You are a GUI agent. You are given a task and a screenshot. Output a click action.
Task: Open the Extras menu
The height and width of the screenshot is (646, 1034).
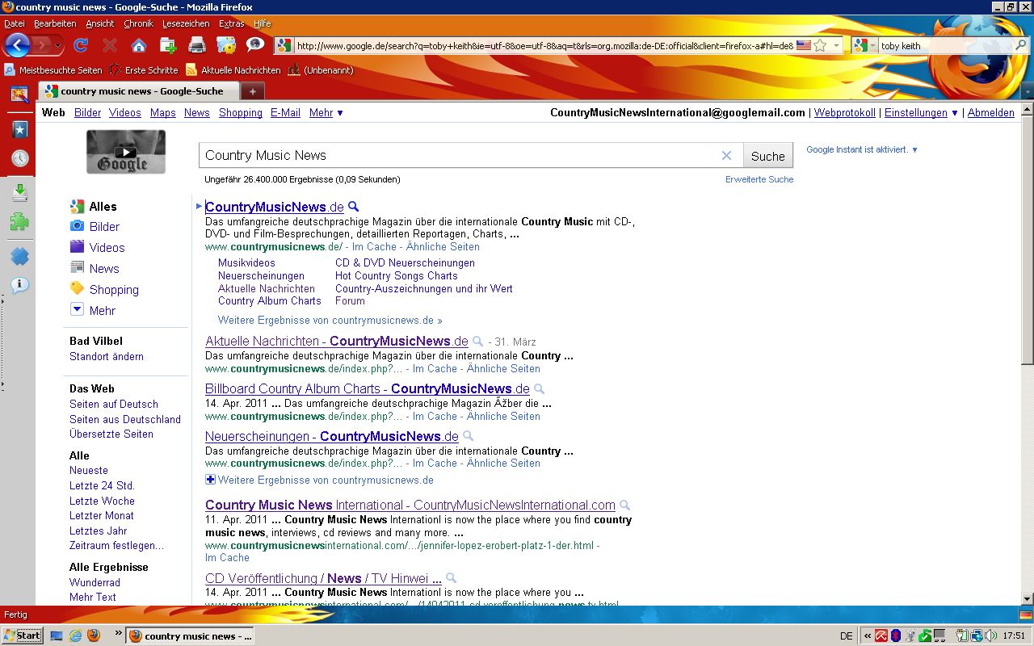pyautogui.click(x=232, y=23)
